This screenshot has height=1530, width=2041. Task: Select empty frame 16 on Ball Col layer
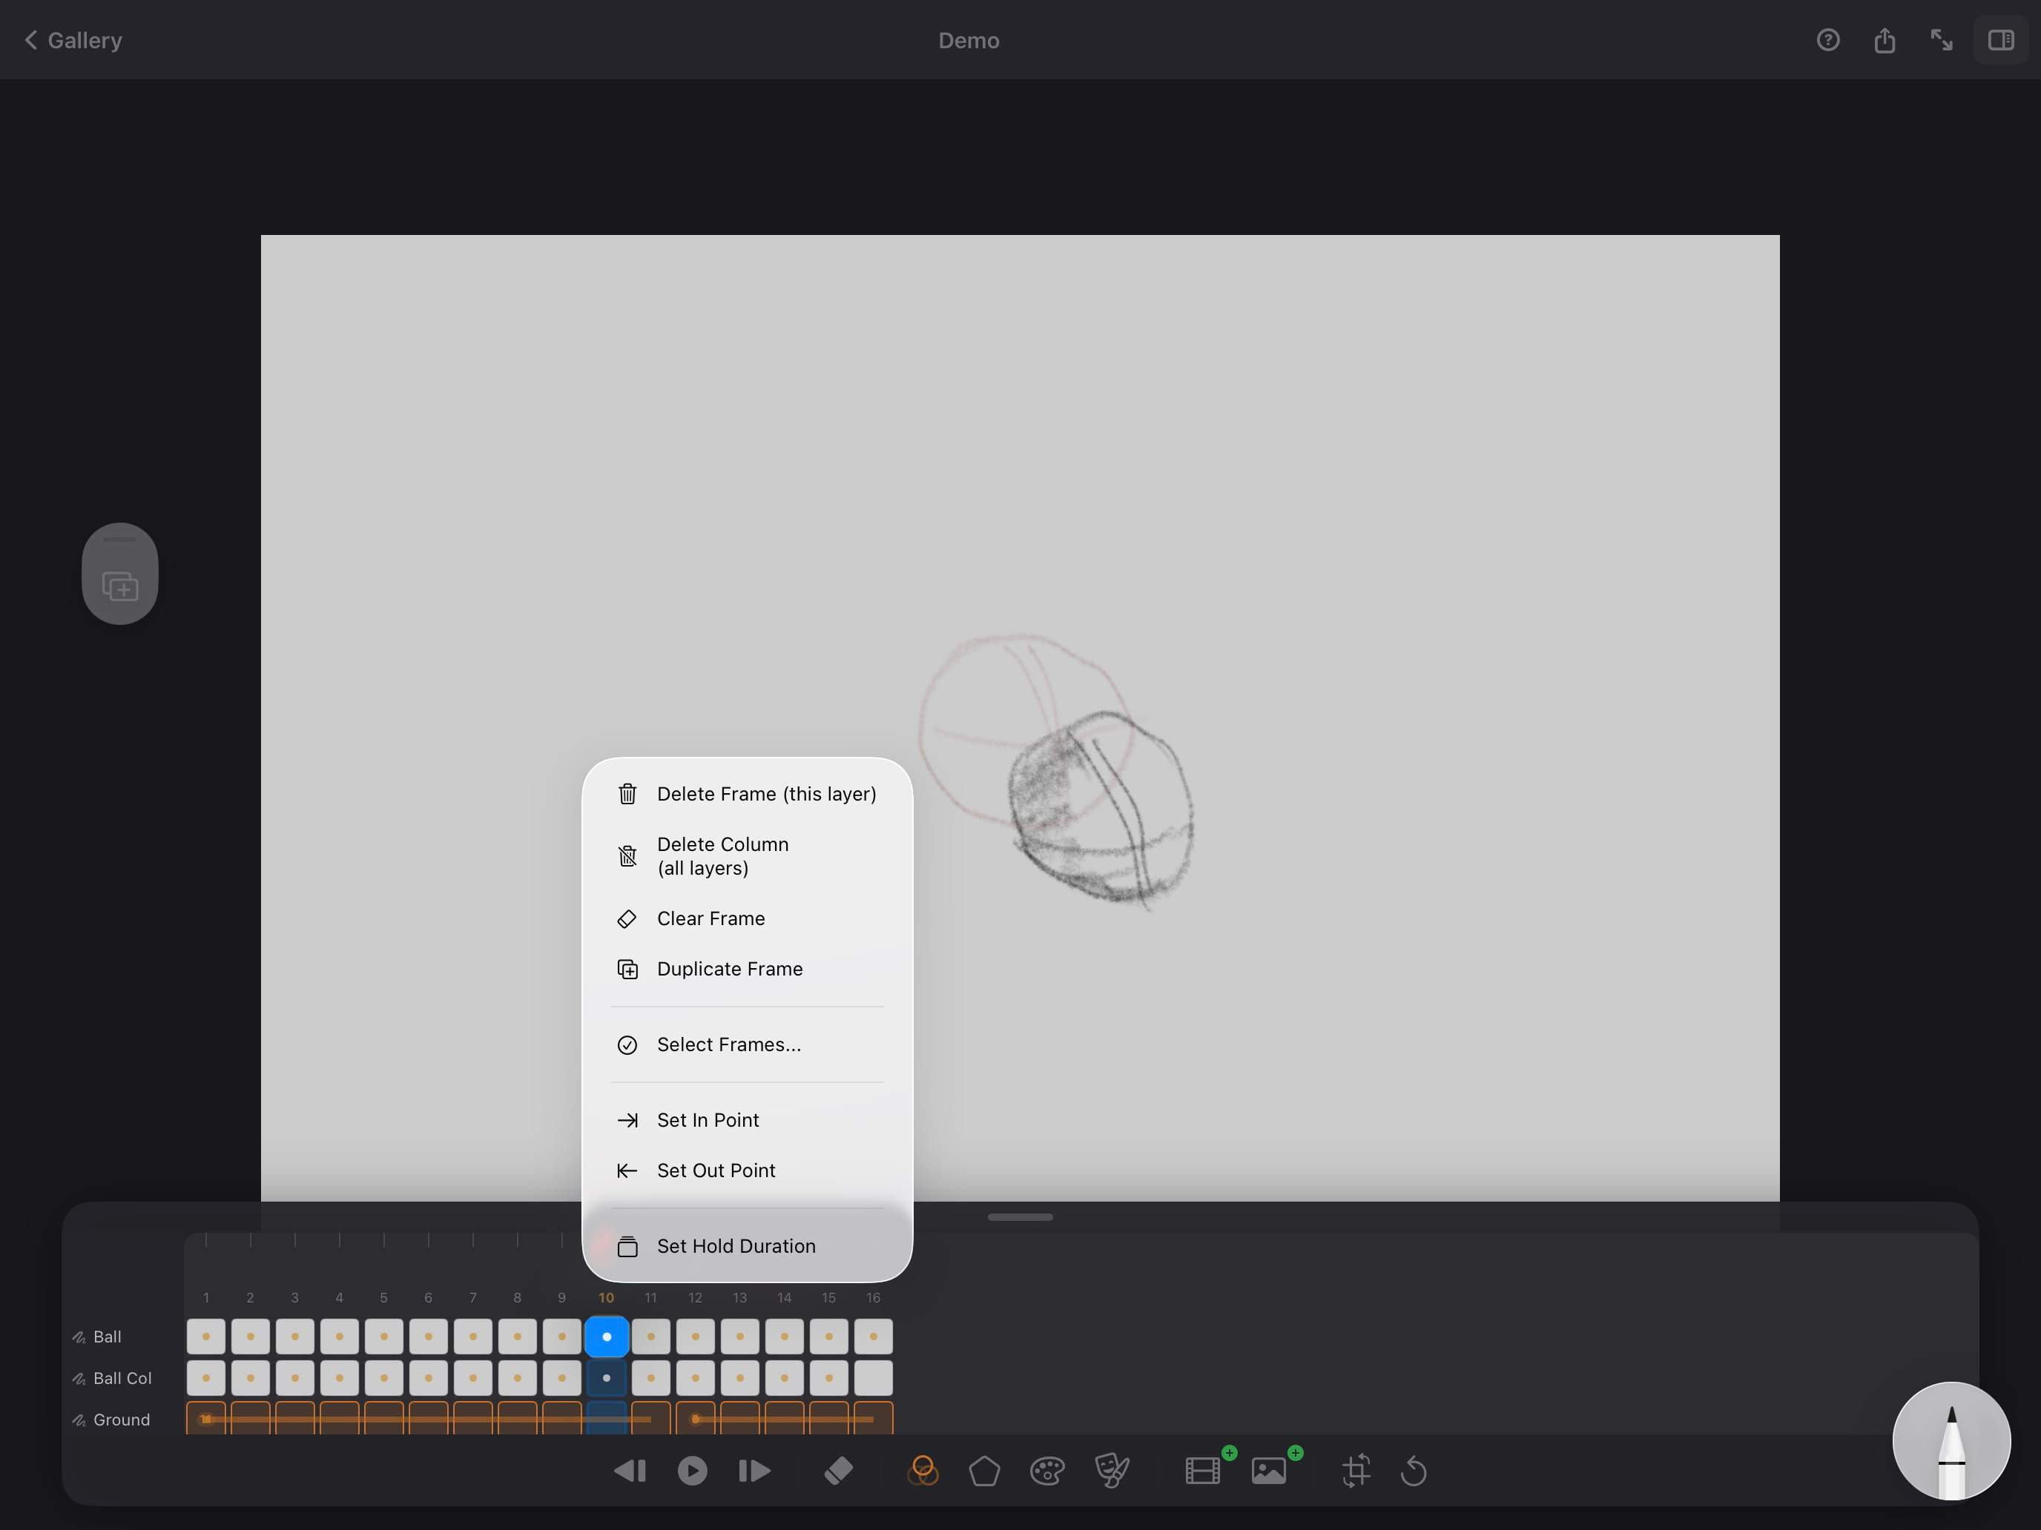[x=873, y=1379]
